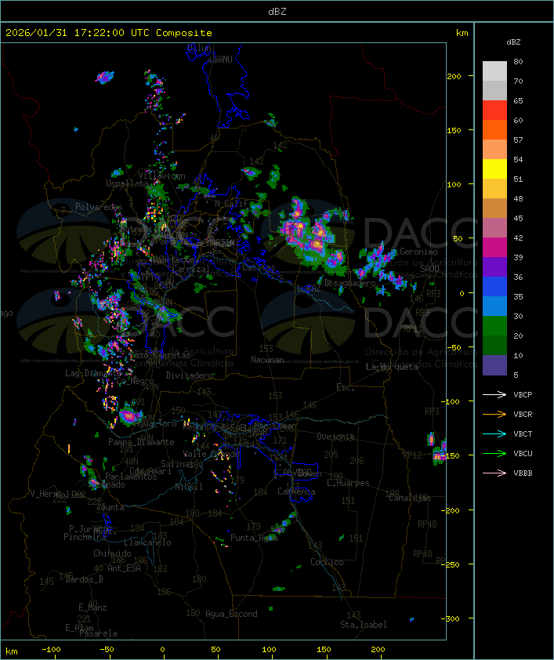Image resolution: width=554 pixels, height=660 pixels.
Task: Pick the light gray 70-80 dBZ swatch
Action: pyautogui.click(x=494, y=71)
